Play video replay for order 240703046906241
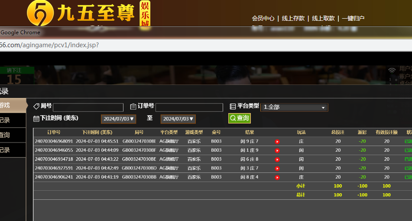This screenshot has width=412, height=221. coord(277,177)
